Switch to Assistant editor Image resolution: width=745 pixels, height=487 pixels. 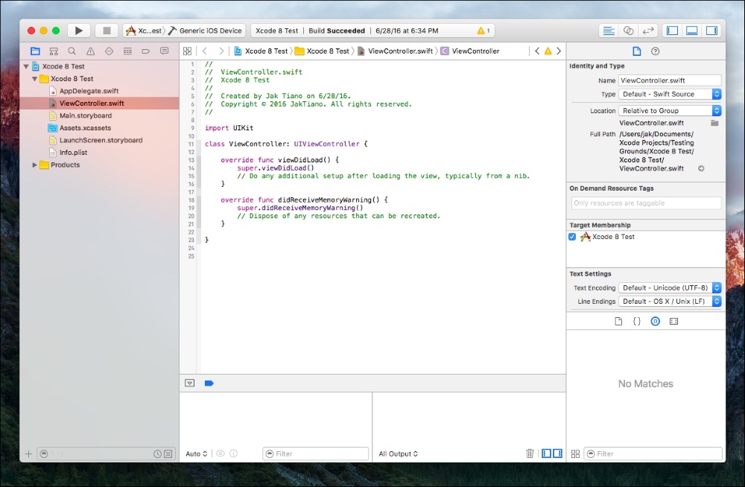coord(628,31)
